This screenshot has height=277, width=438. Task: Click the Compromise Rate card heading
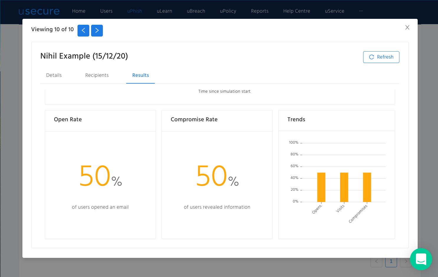[x=194, y=120]
